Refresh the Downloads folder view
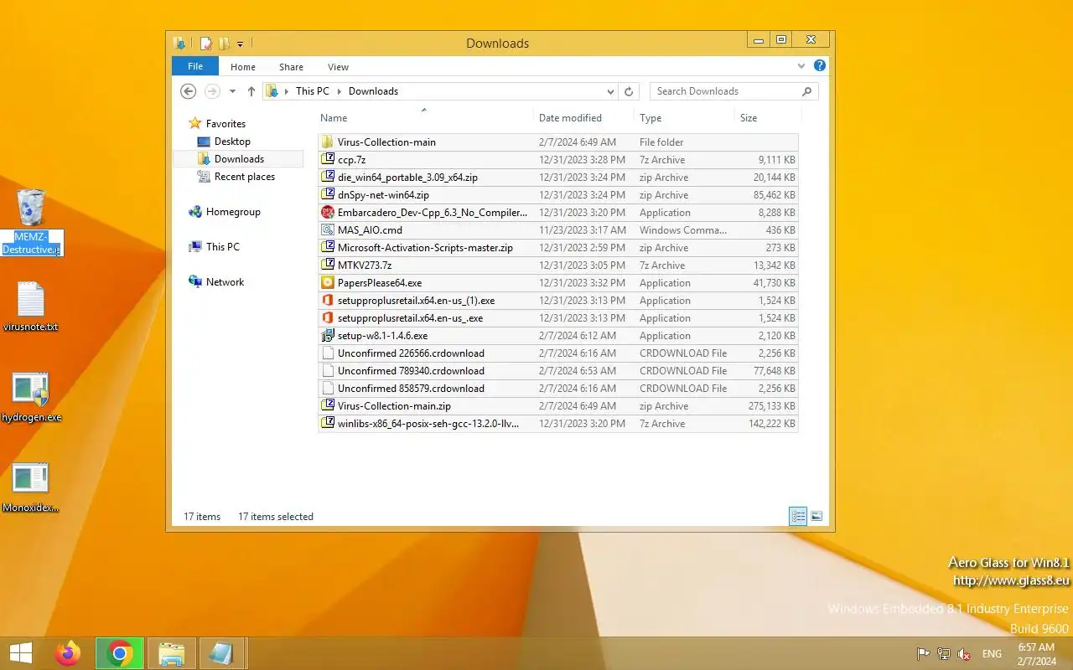The image size is (1073, 670). tap(630, 91)
